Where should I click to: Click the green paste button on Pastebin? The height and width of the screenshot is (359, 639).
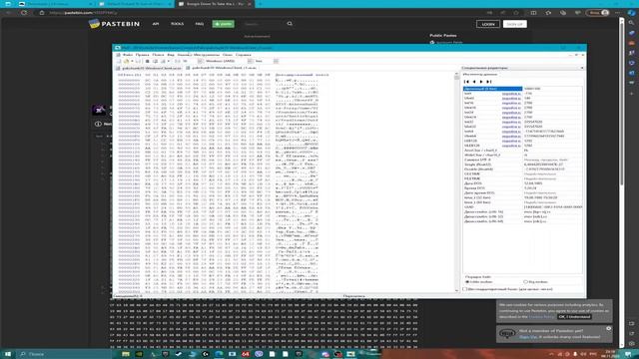(x=223, y=24)
